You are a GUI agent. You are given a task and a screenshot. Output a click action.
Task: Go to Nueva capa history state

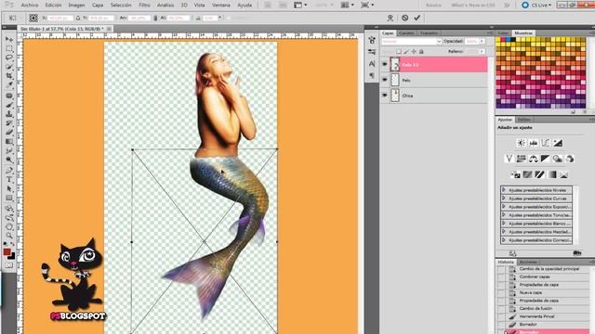pos(531,293)
